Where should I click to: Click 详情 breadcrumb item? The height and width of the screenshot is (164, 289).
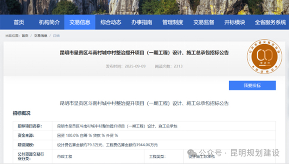(56, 36)
